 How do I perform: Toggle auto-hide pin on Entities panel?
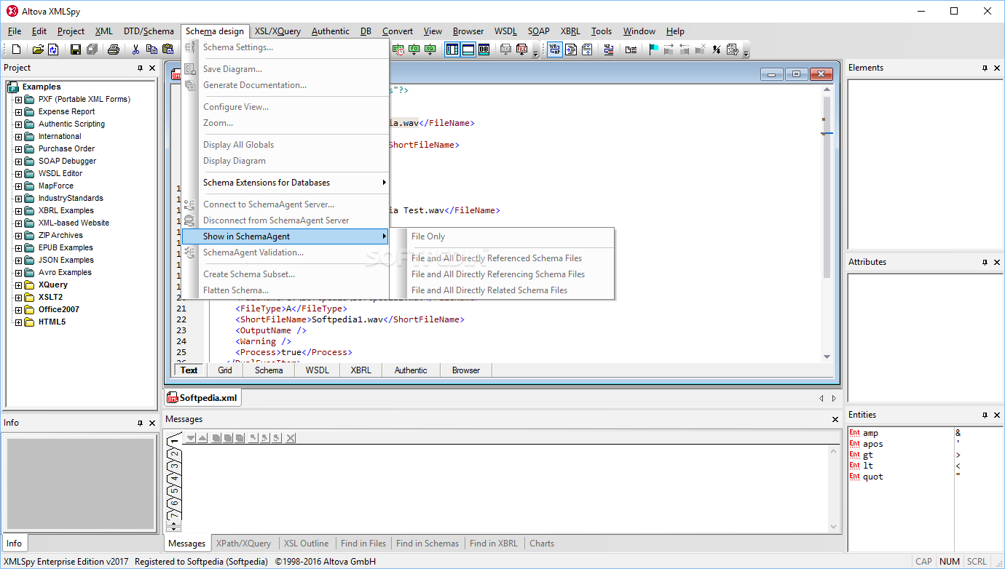[x=985, y=415]
